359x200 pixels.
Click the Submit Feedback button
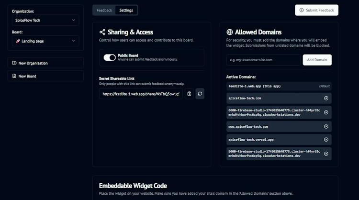click(x=317, y=11)
